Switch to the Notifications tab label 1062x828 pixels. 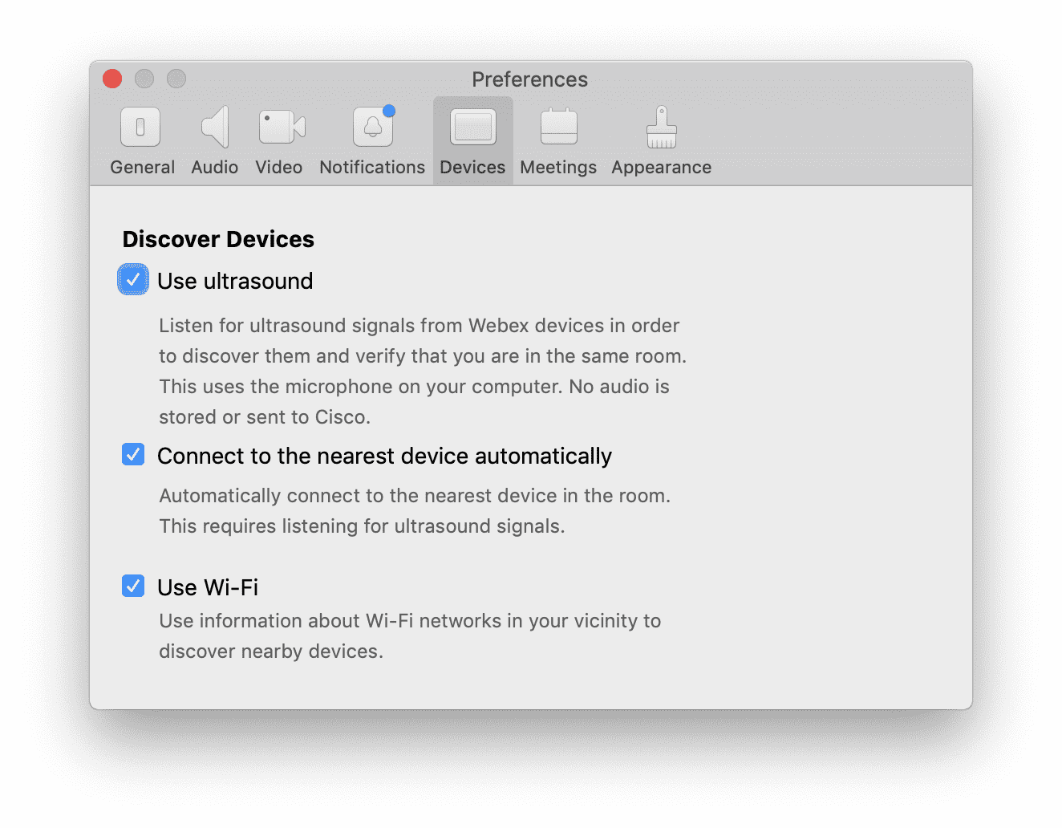pyautogui.click(x=372, y=167)
